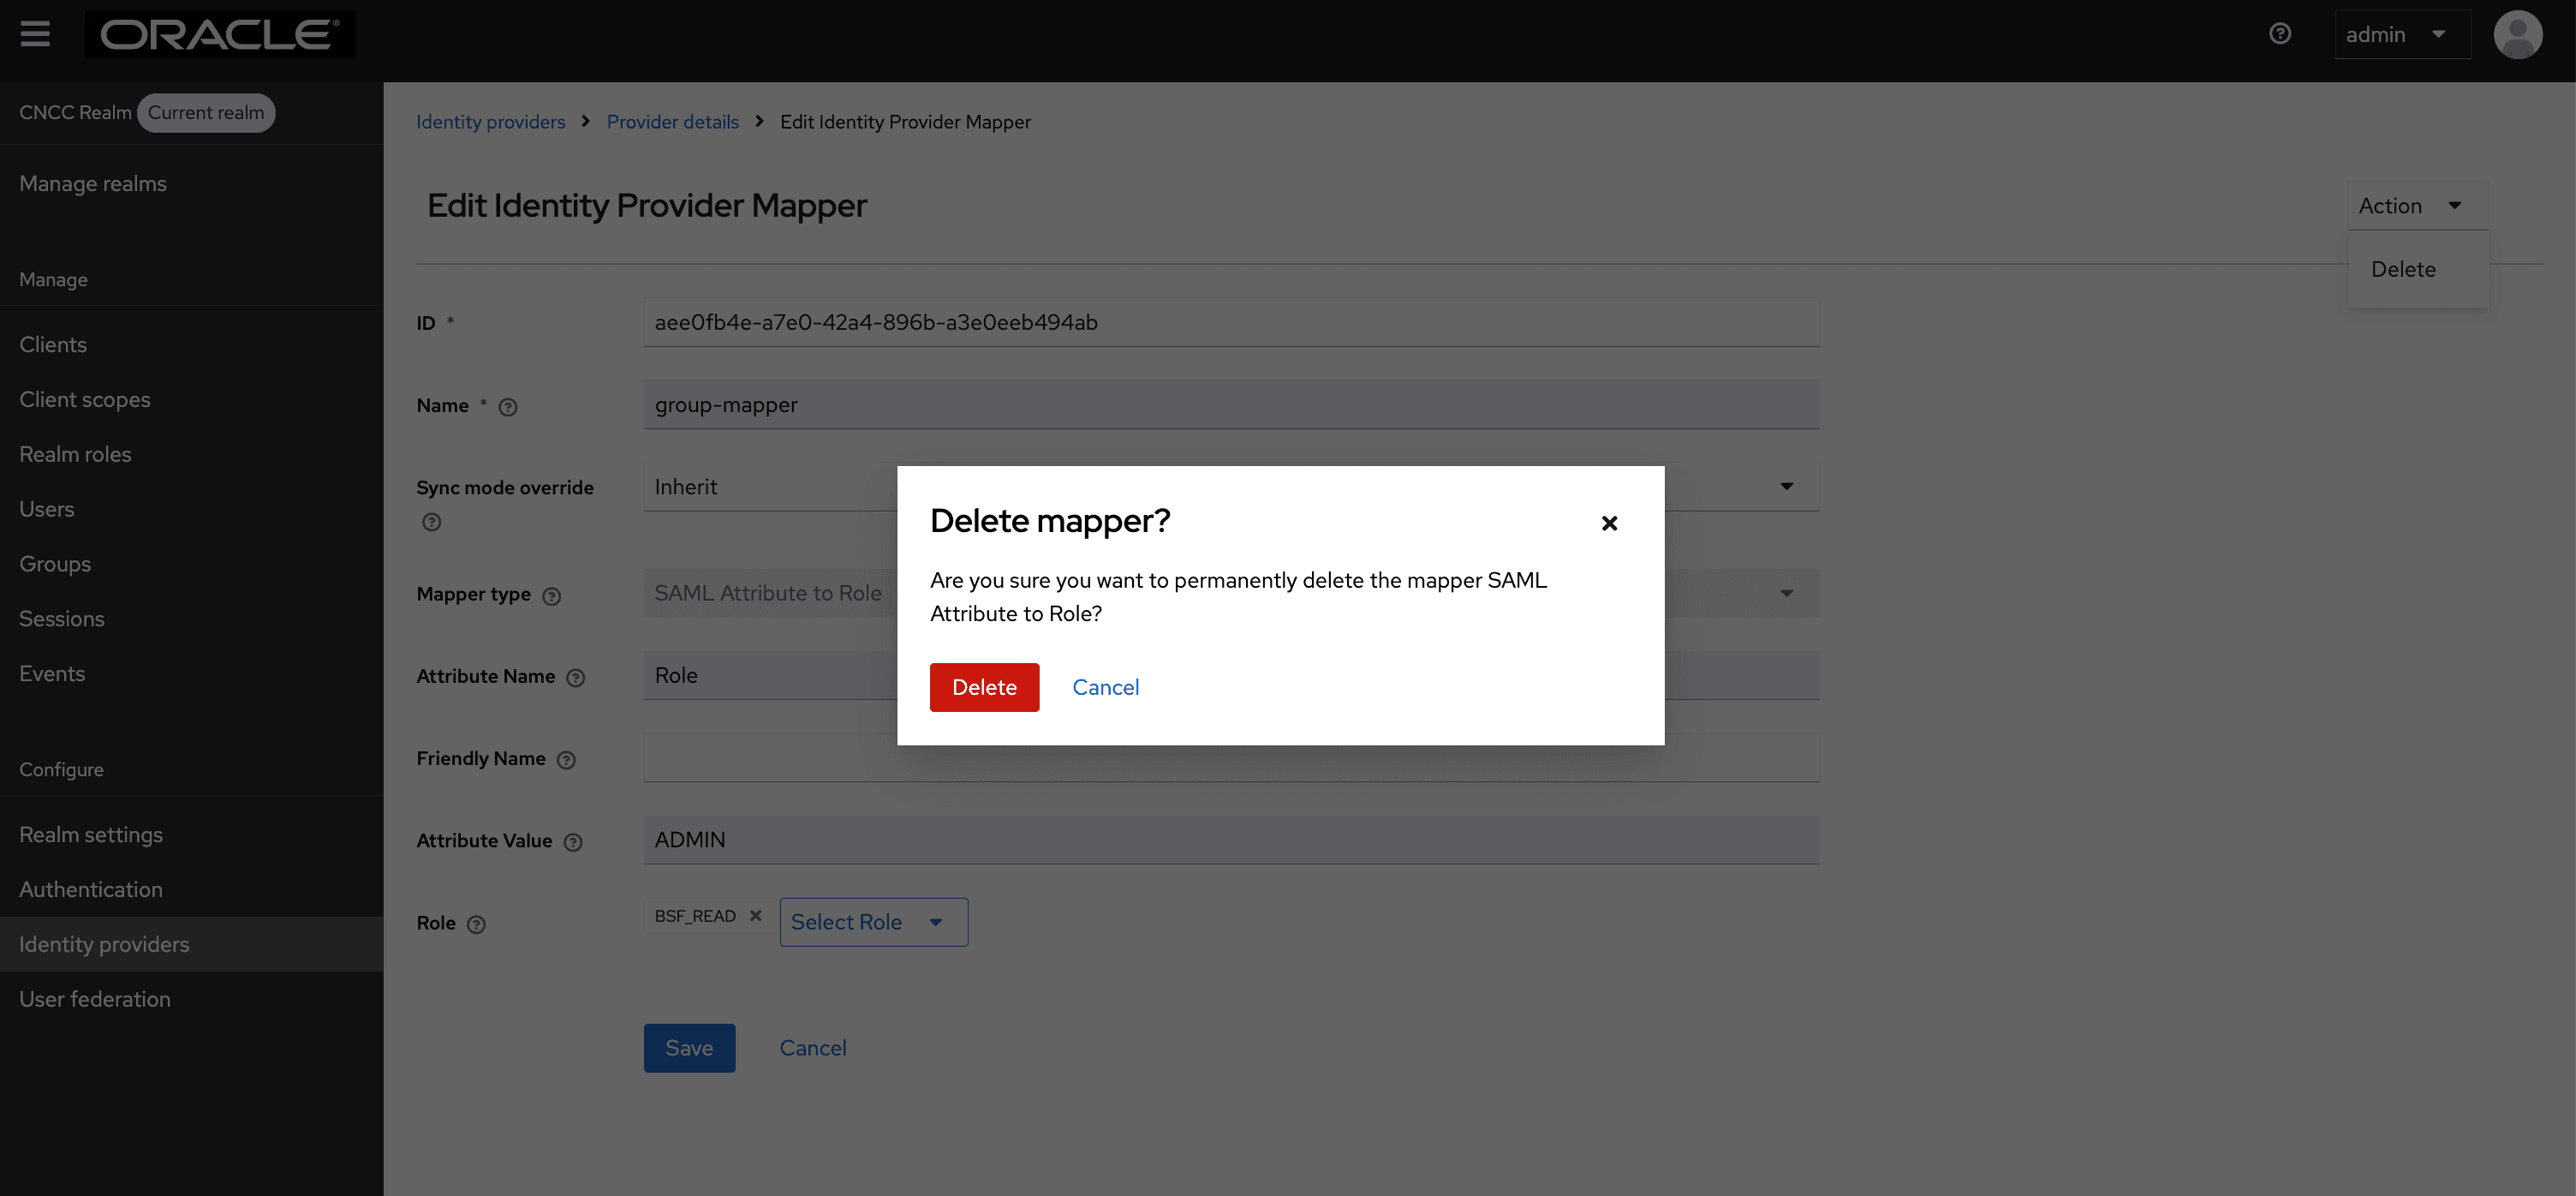2576x1196 pixels.
Task: Click the ID input field
Action: 1231,322
